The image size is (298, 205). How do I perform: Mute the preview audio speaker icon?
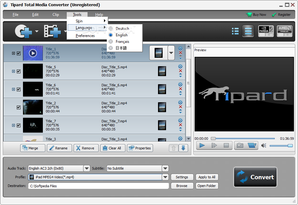click(264, 146)
